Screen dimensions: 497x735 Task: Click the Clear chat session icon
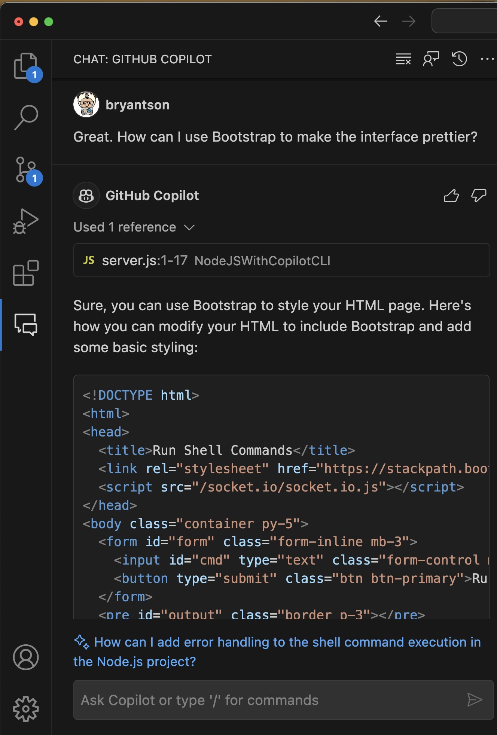pos(403,59)
